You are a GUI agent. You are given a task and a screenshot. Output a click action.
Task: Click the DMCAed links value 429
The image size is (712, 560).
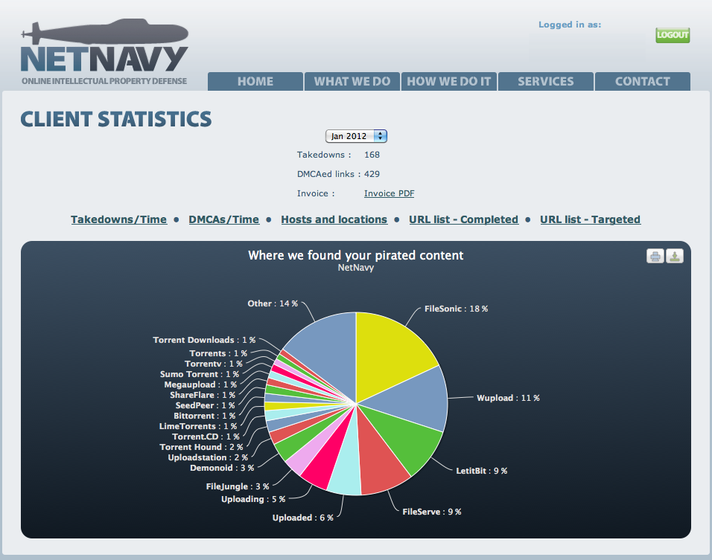click(372, 174)
